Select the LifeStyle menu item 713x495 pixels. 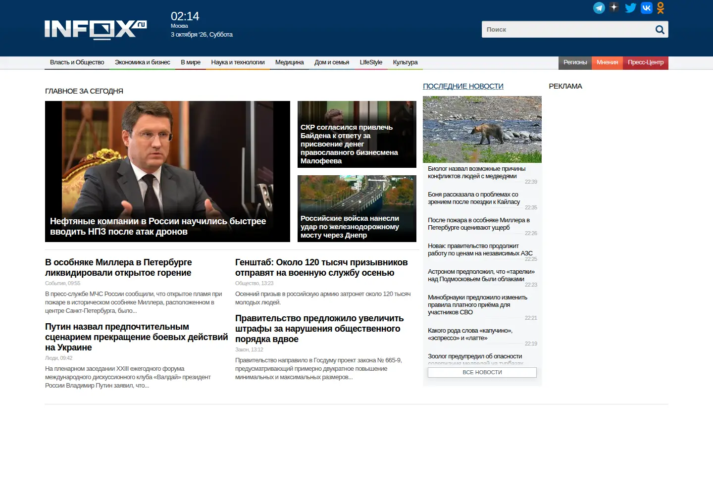tap(371, 62)
